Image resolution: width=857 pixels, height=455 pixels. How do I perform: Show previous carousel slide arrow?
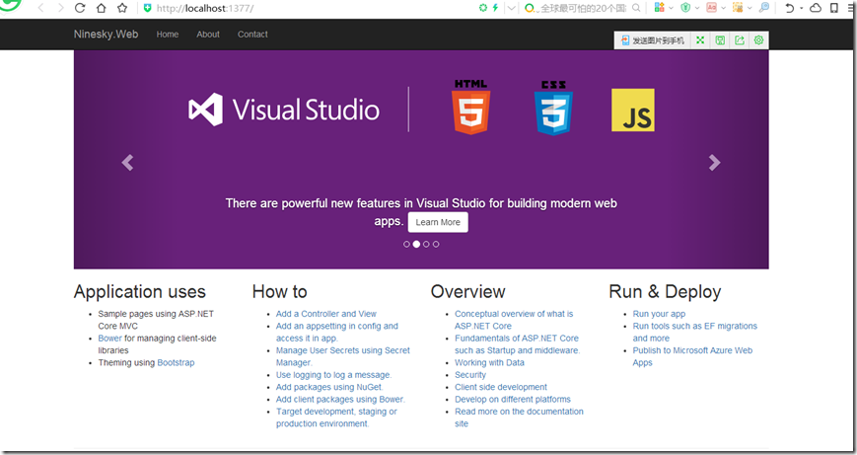[127, 163]
